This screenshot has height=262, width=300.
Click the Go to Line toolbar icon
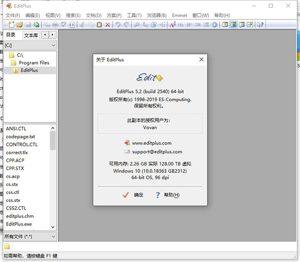pos(162,24)
